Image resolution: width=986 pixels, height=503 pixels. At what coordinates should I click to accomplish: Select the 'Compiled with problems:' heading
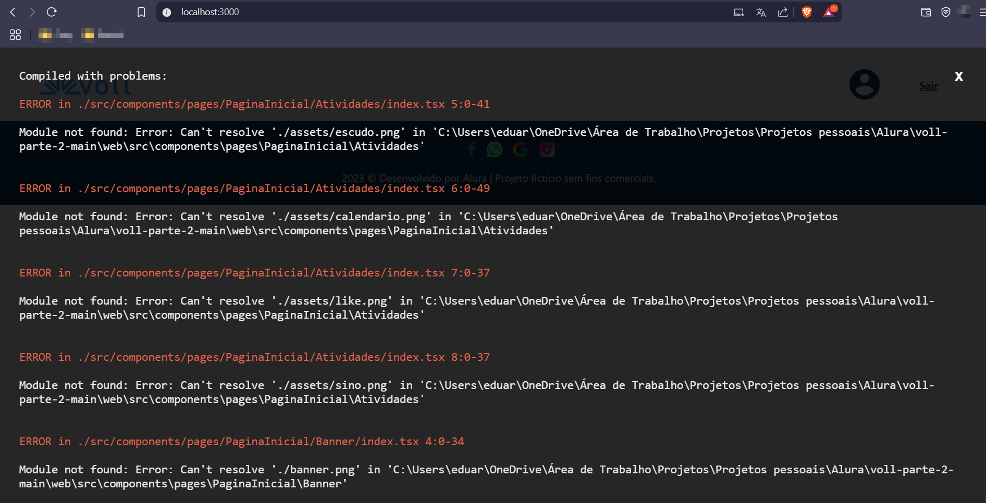93,76
